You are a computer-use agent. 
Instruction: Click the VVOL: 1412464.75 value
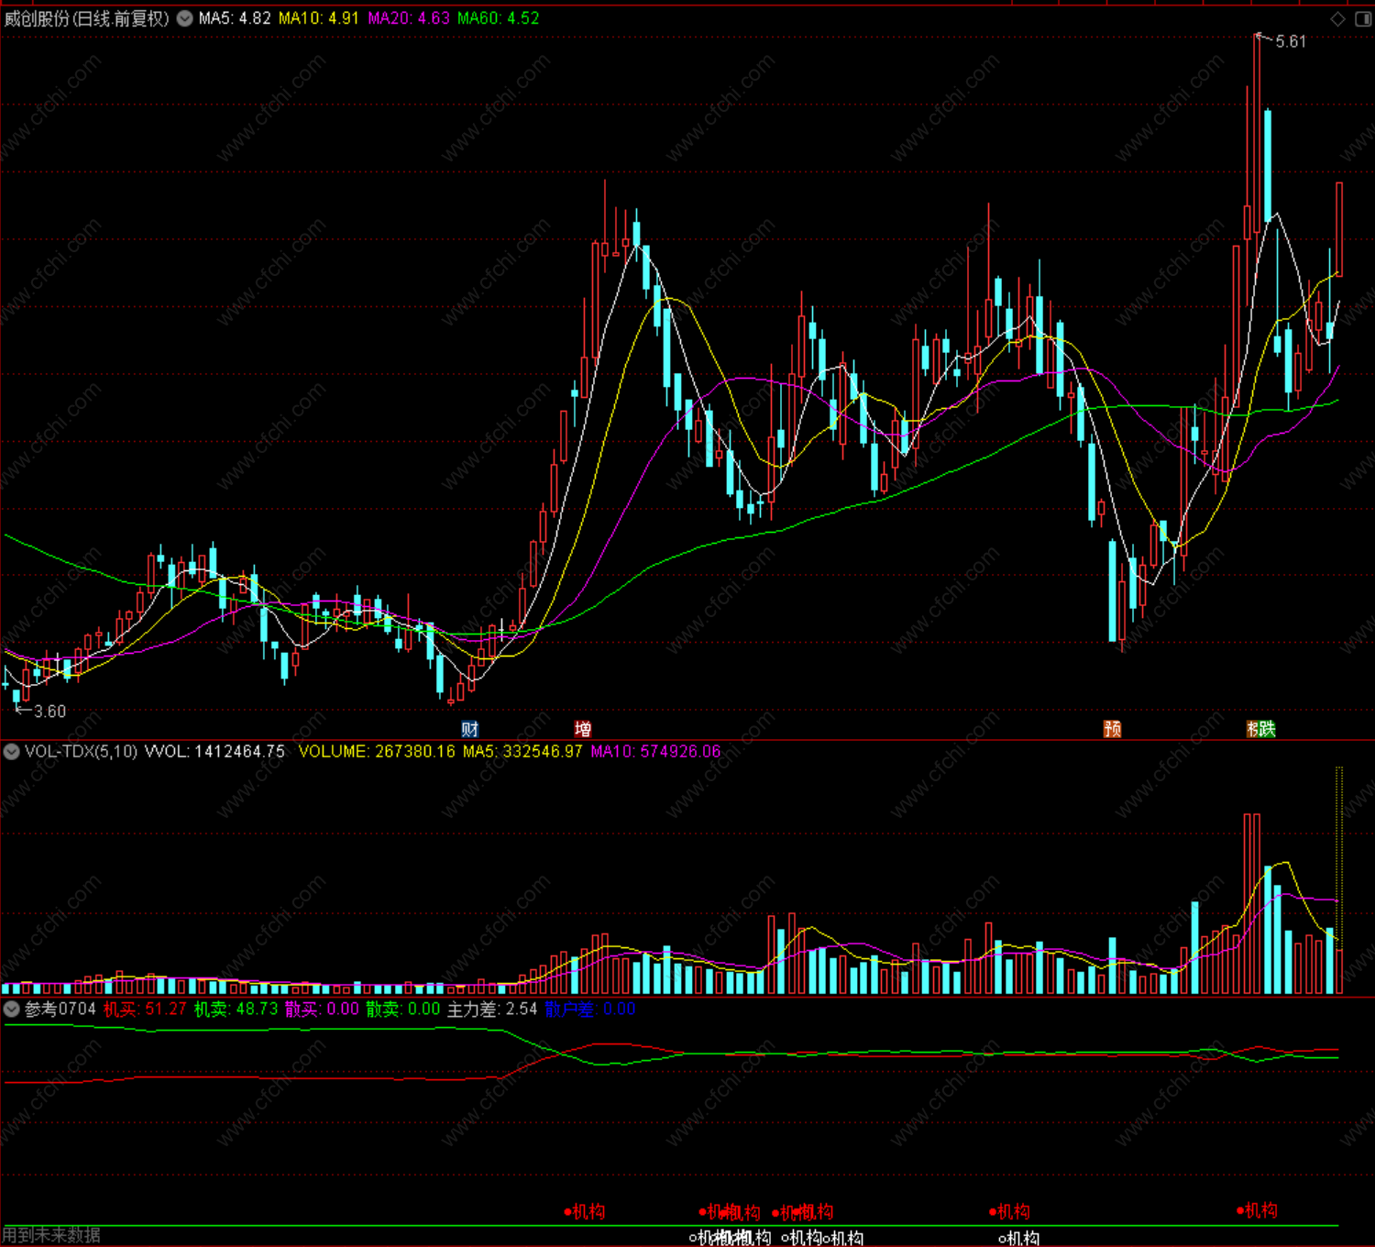215,752
